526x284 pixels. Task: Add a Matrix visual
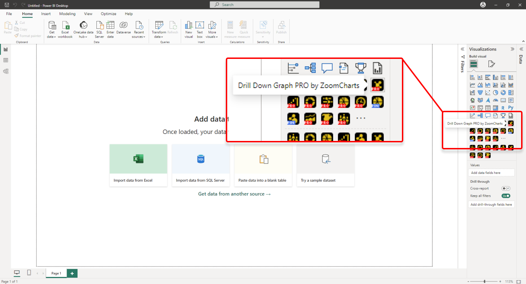click(495, 108)
